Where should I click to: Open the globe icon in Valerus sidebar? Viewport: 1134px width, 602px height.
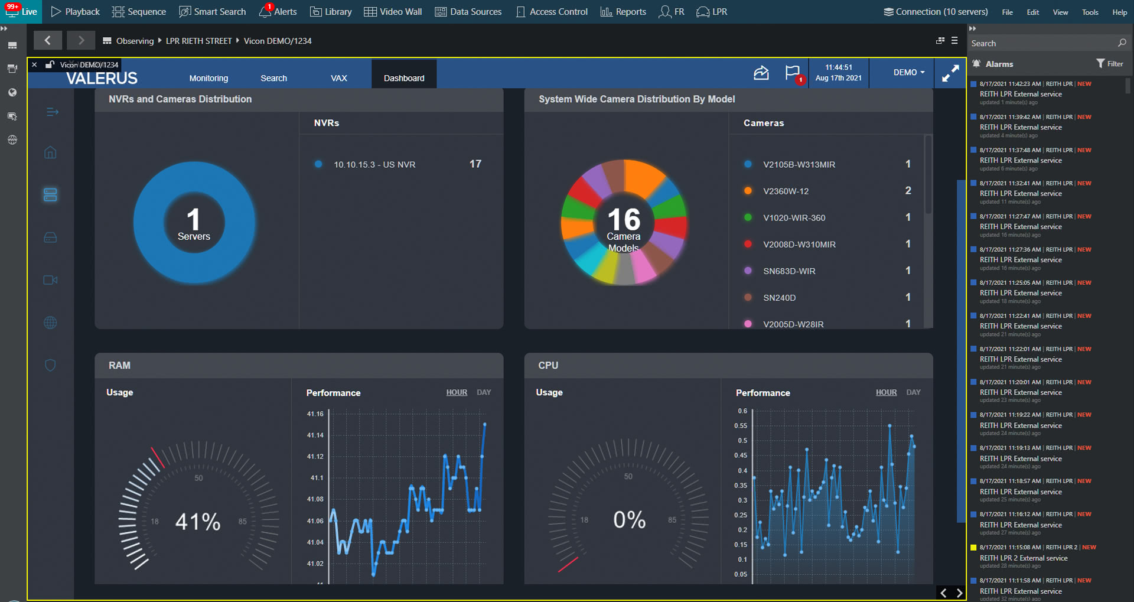point(50,323)
